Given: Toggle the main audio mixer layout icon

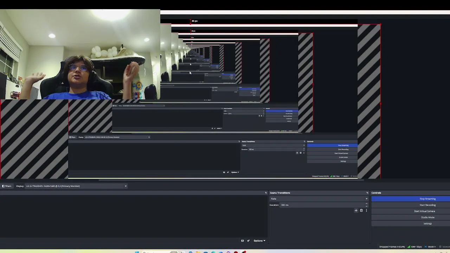Looking at the screenshot, I should [242, 241].
